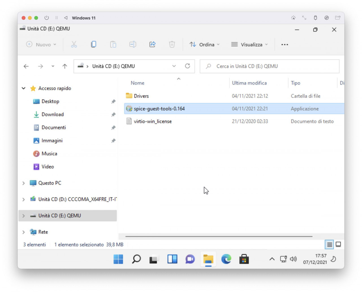Click the shared folder icon in VM toolbar
Image resolution: width=362 pixels, height=292 pixels.
click(x=338, y=18)
